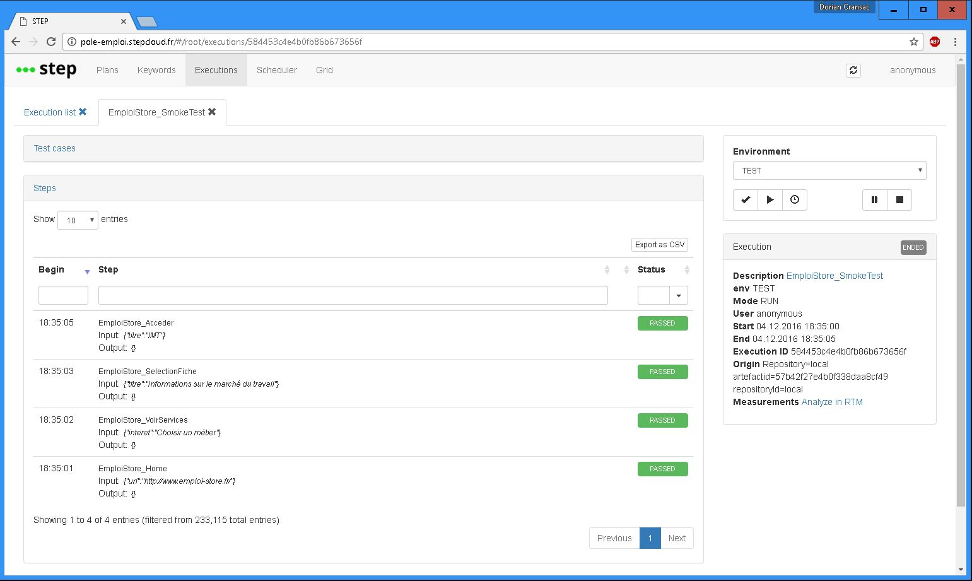Open the Status filter dropdown

point(678,295)
